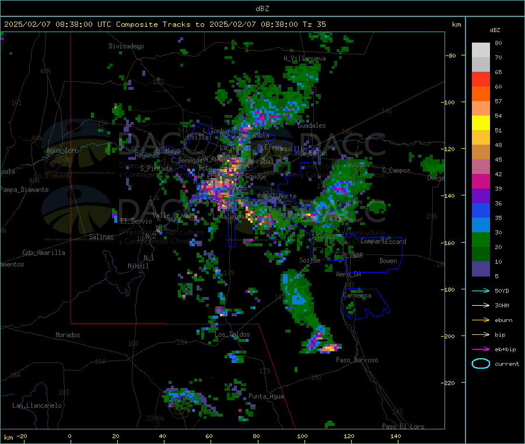This screenshot has width=525, height=444.
Task: Pick the orange 57-60 dBZ swatch
Action: 481,94
